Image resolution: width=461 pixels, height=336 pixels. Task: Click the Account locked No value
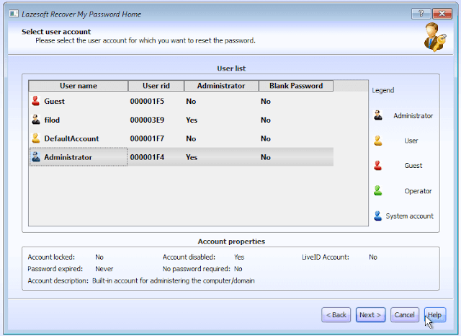tap(99, 257)
